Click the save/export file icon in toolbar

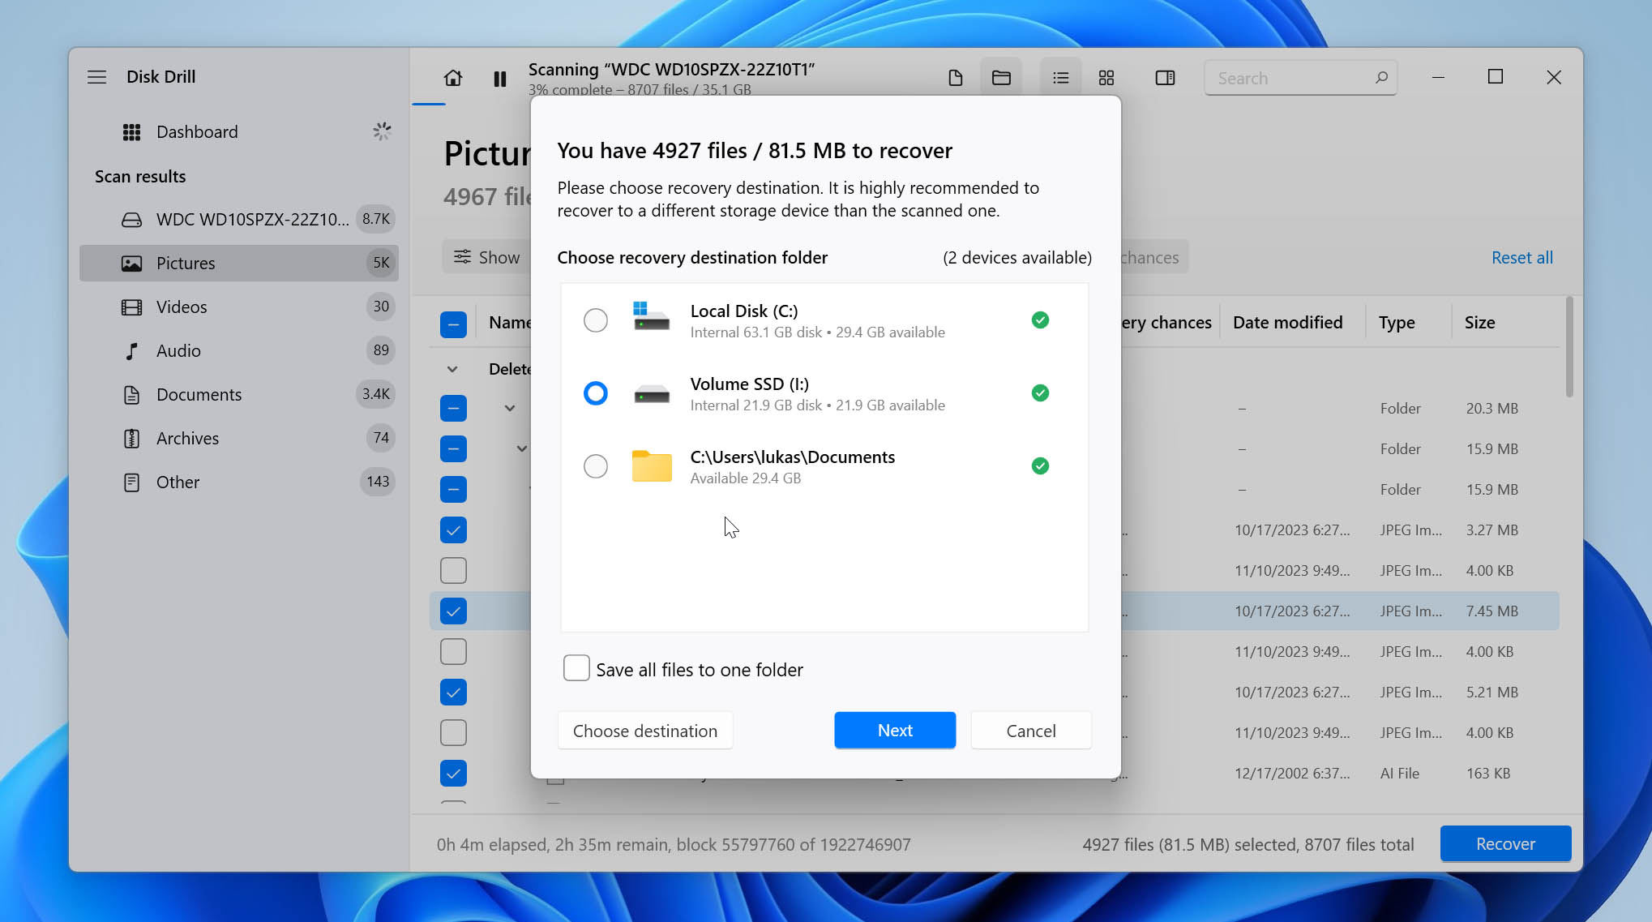(956, 77)
